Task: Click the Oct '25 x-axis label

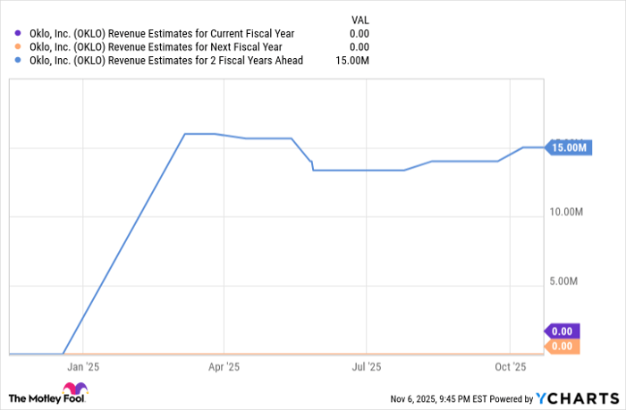Action: click(x=511, y=367)
